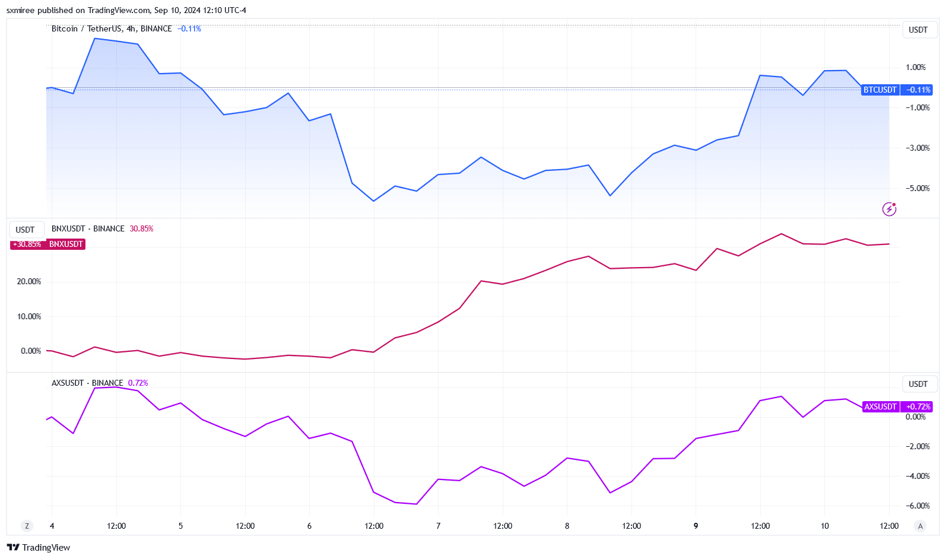Viewport: 946px width, 559px height.
Task: Click the -5.00% price axis label
Action: 918,188
